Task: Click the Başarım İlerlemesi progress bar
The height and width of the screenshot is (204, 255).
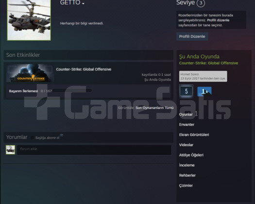Action: 72,91
